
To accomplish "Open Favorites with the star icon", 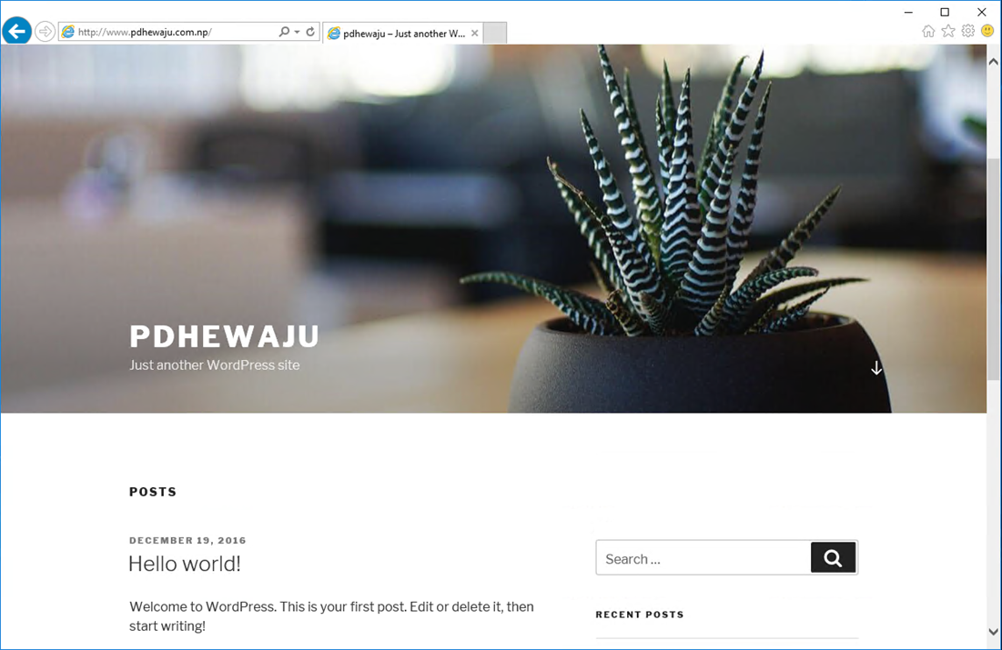I will click(948, 31).
